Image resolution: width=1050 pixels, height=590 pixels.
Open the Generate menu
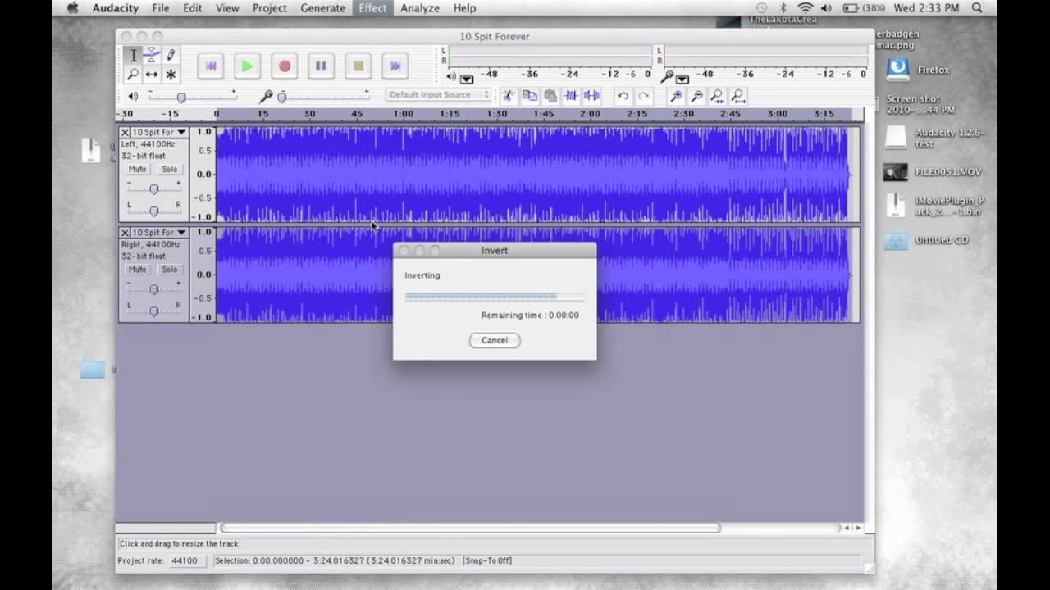pos(322,8)
